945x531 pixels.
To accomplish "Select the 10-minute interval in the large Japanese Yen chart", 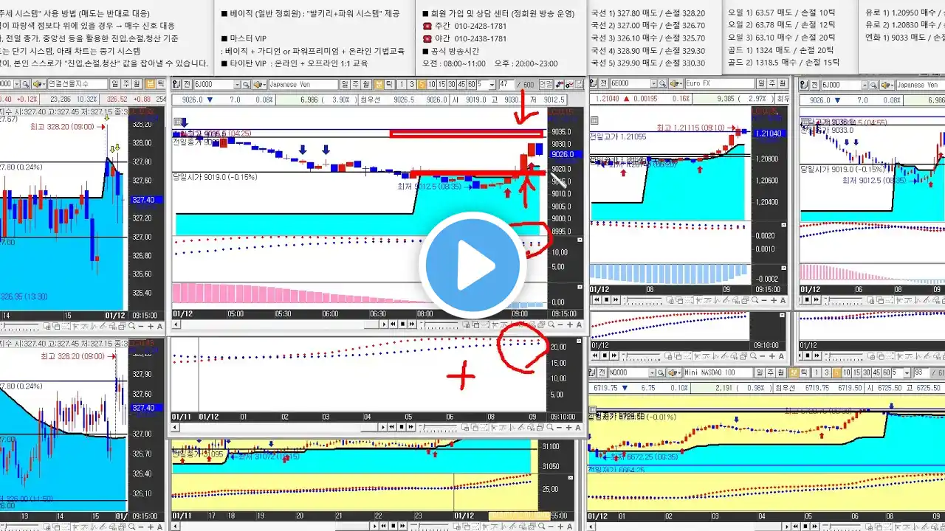I will [x=431, y=85].
